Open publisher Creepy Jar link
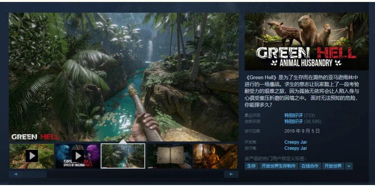The width and height of the screenshot is (375, 187). (296, 148)
